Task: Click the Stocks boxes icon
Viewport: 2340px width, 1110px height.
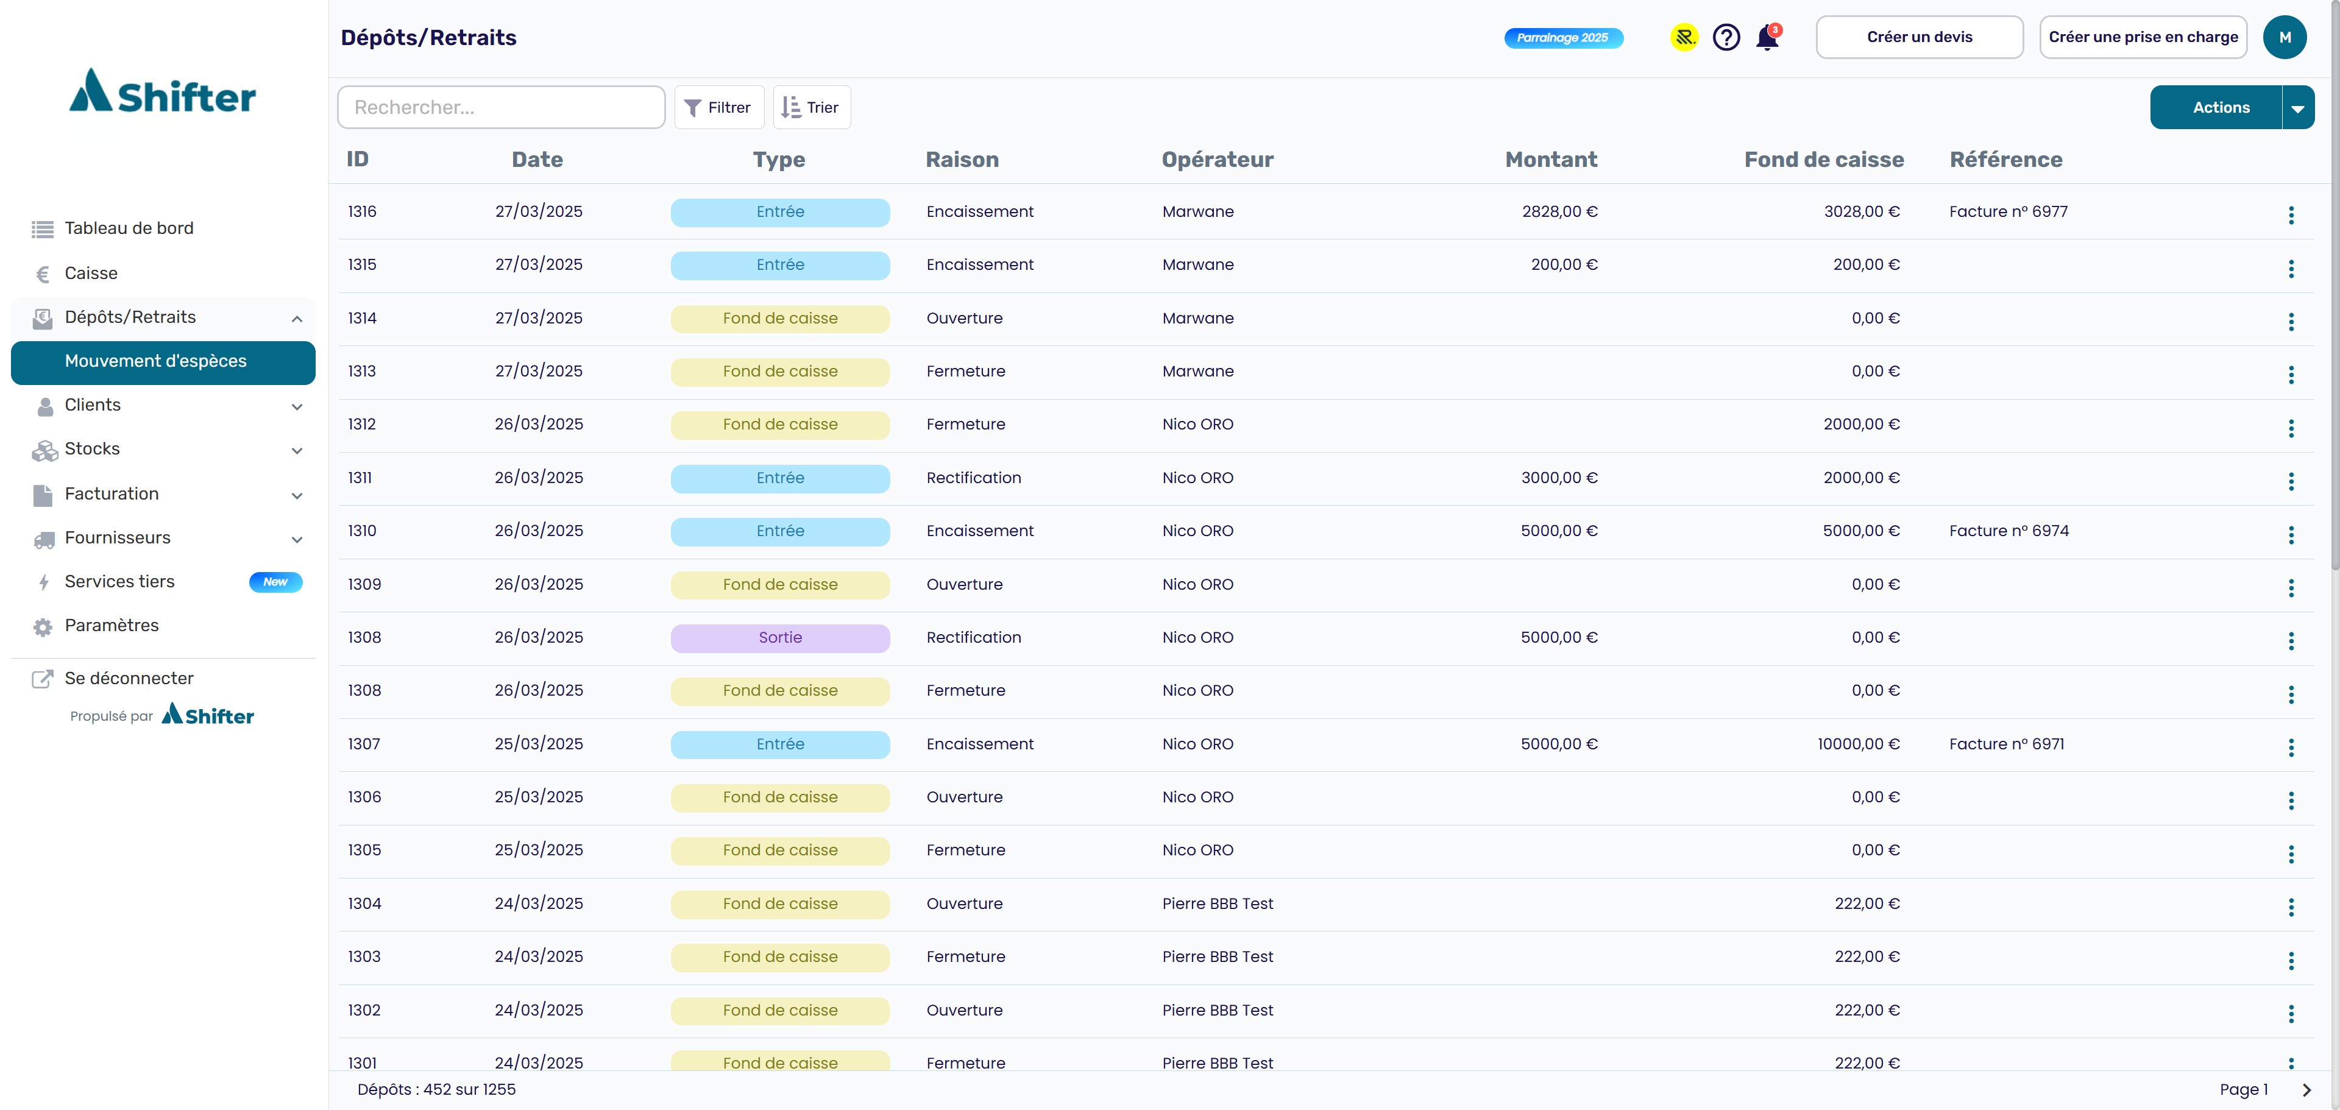Action: pyautogui.click(x=44, y=451)
